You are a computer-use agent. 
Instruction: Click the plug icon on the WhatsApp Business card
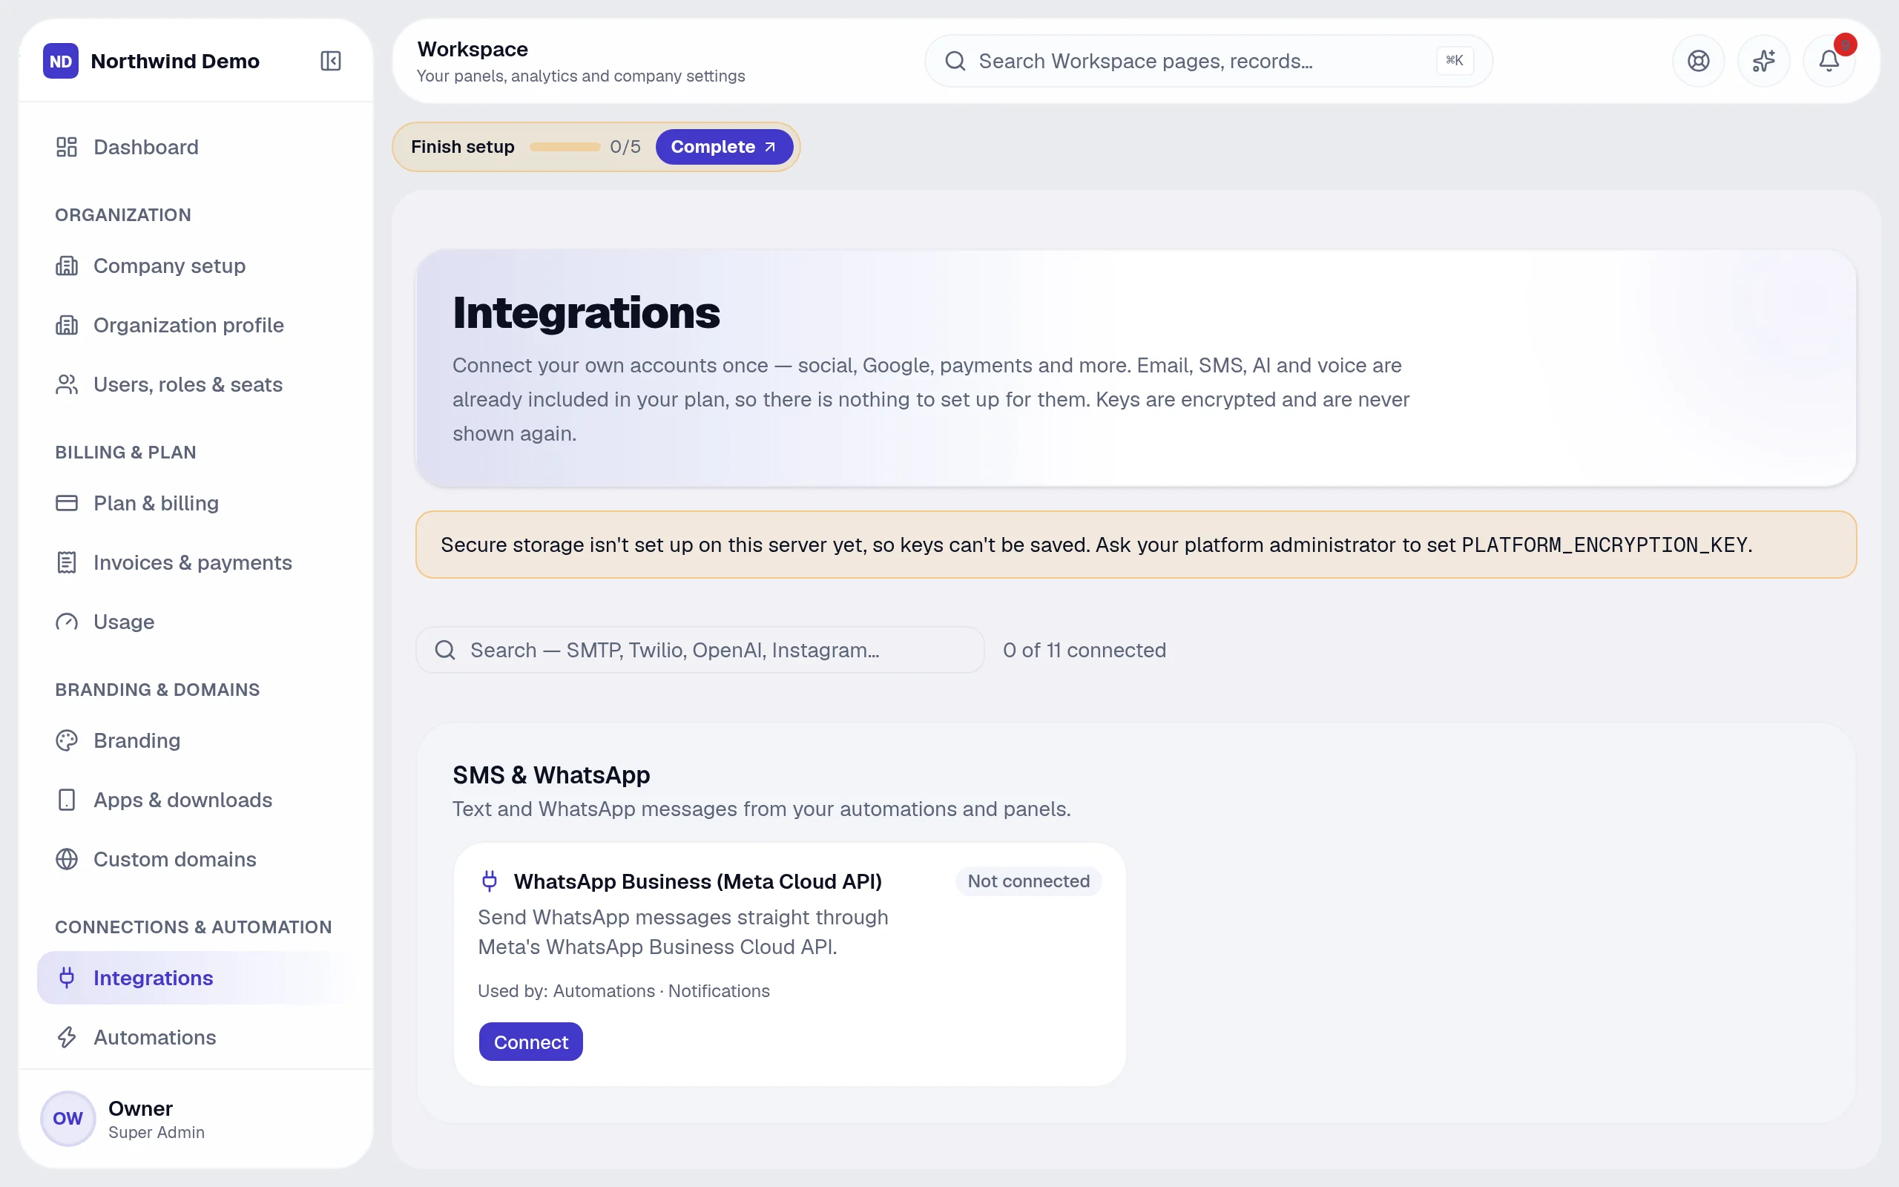click(489, 881)
